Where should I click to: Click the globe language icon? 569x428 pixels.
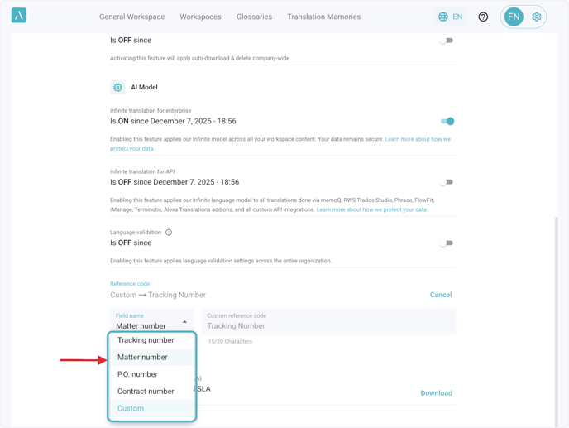[443, 17]
